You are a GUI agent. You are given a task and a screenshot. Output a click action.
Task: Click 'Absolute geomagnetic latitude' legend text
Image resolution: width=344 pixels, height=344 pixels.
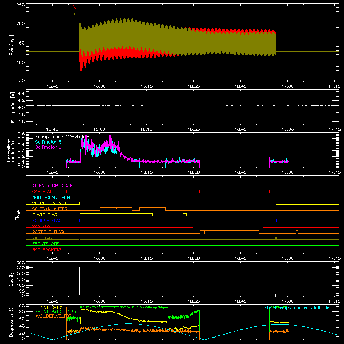click(x=297, y=307)
